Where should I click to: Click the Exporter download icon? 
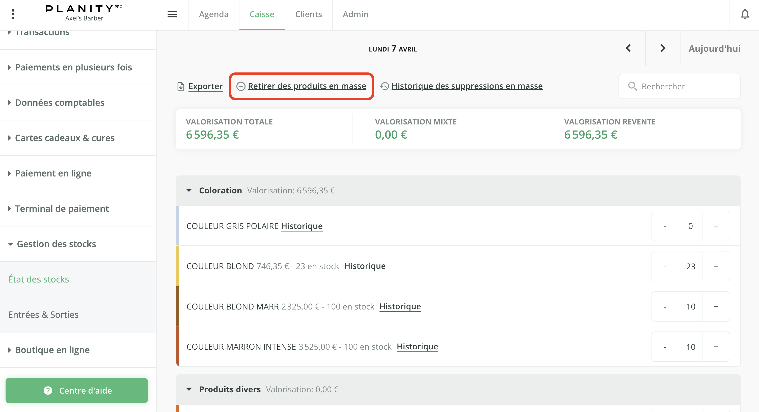pos(181,86)
